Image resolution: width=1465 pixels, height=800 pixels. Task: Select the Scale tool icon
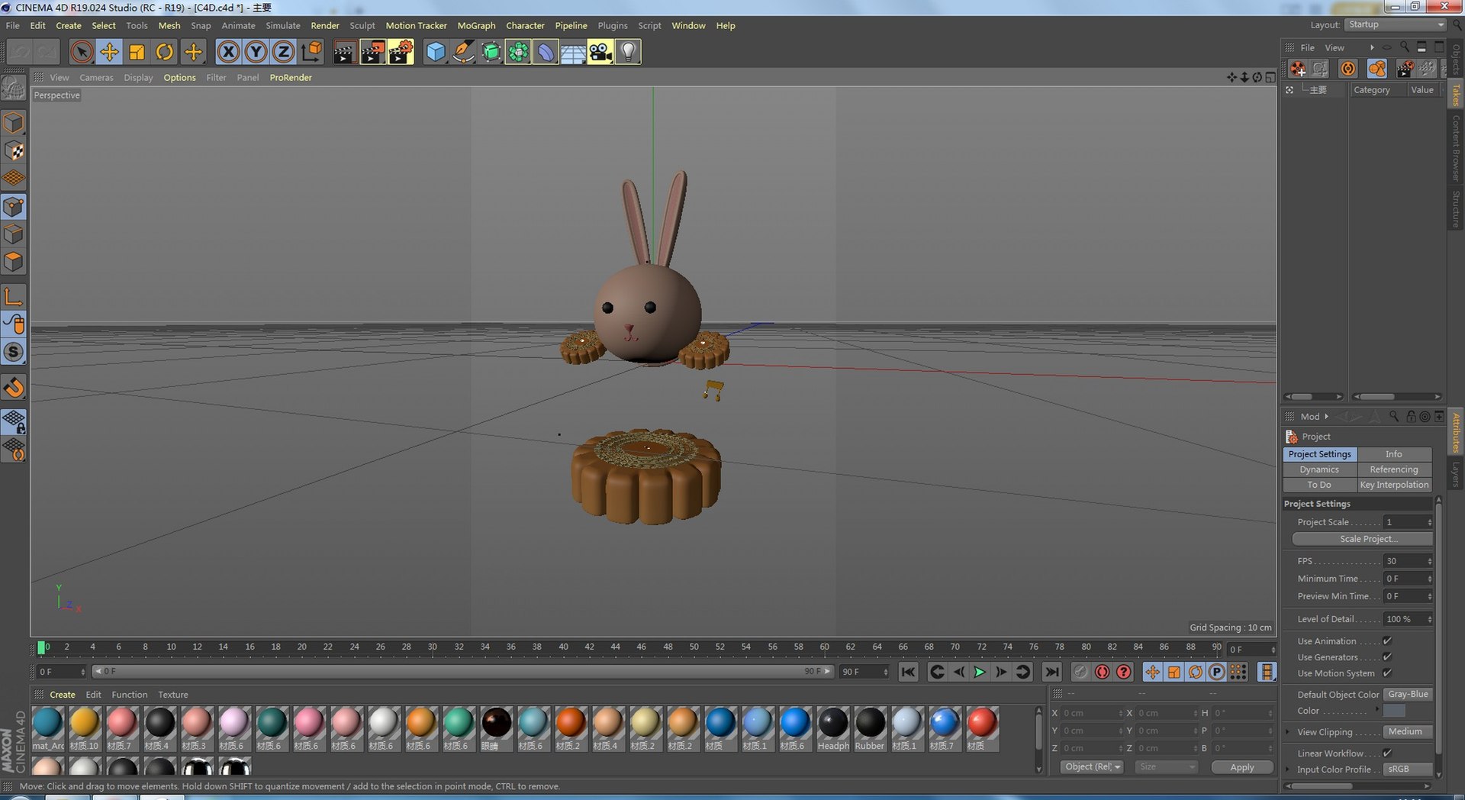[x=137, y=52]
